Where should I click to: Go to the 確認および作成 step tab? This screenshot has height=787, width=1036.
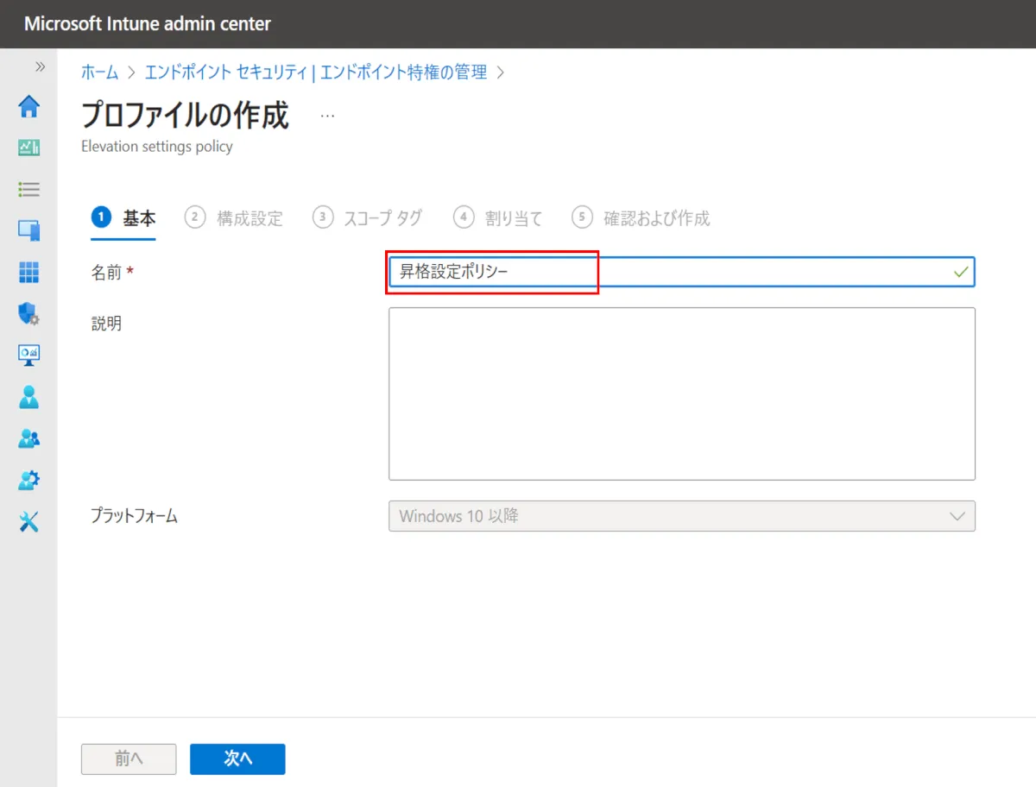pos(641,218)
